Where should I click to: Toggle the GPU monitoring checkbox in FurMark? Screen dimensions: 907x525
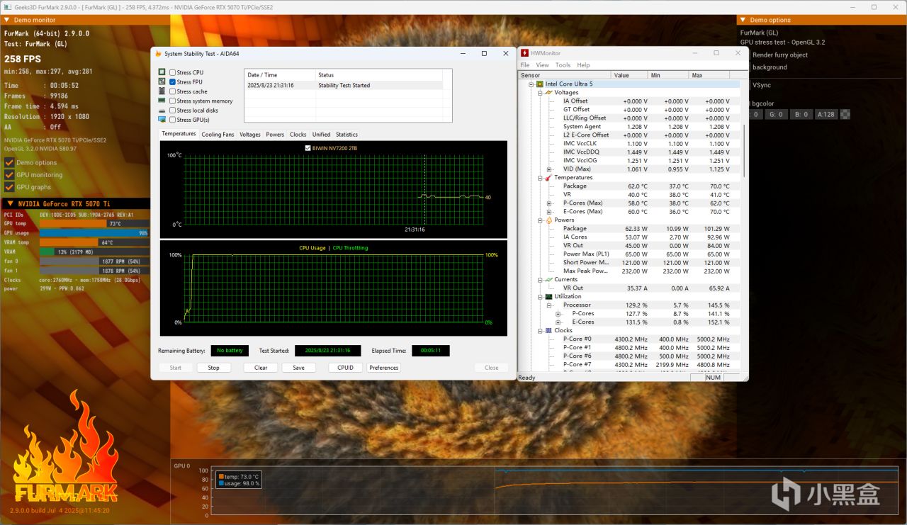[9, 175]
